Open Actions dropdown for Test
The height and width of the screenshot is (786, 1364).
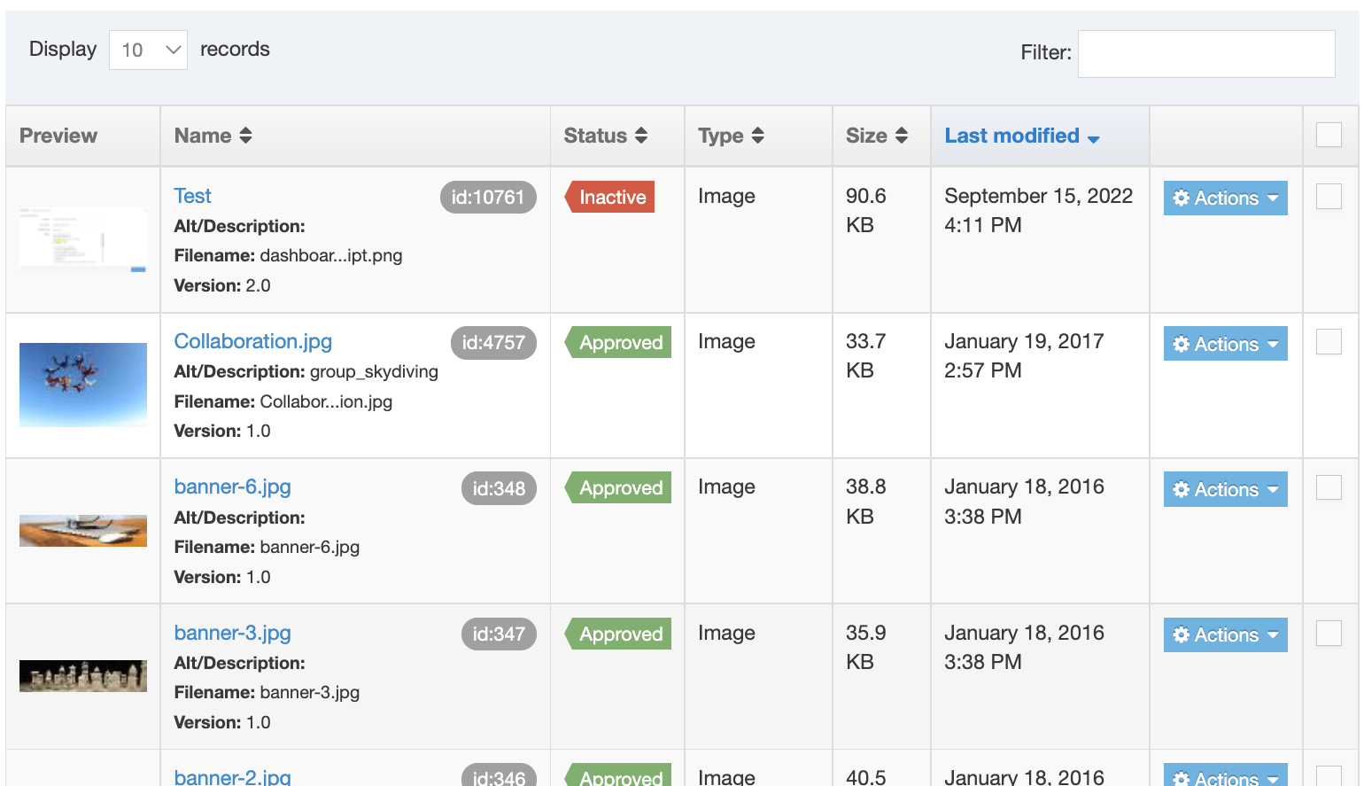pos(1225,198)
